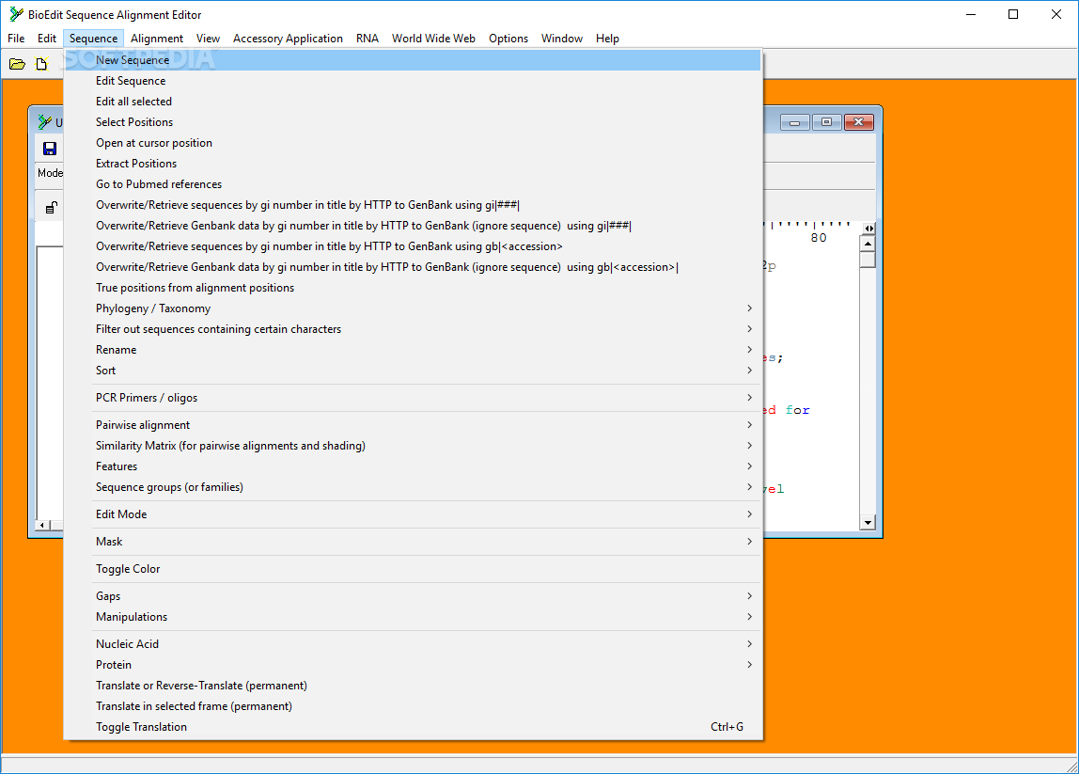
Task: Click the open folder icon in the toolbar
Action: pos(17,64)
